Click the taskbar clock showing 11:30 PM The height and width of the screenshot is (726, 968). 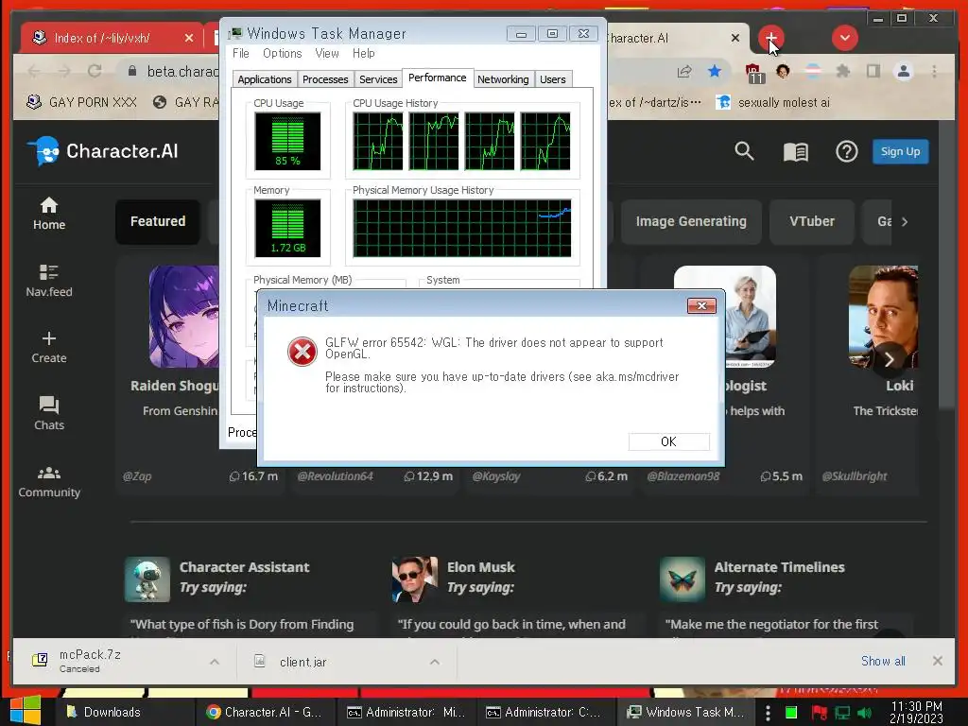tap(916, 712)
